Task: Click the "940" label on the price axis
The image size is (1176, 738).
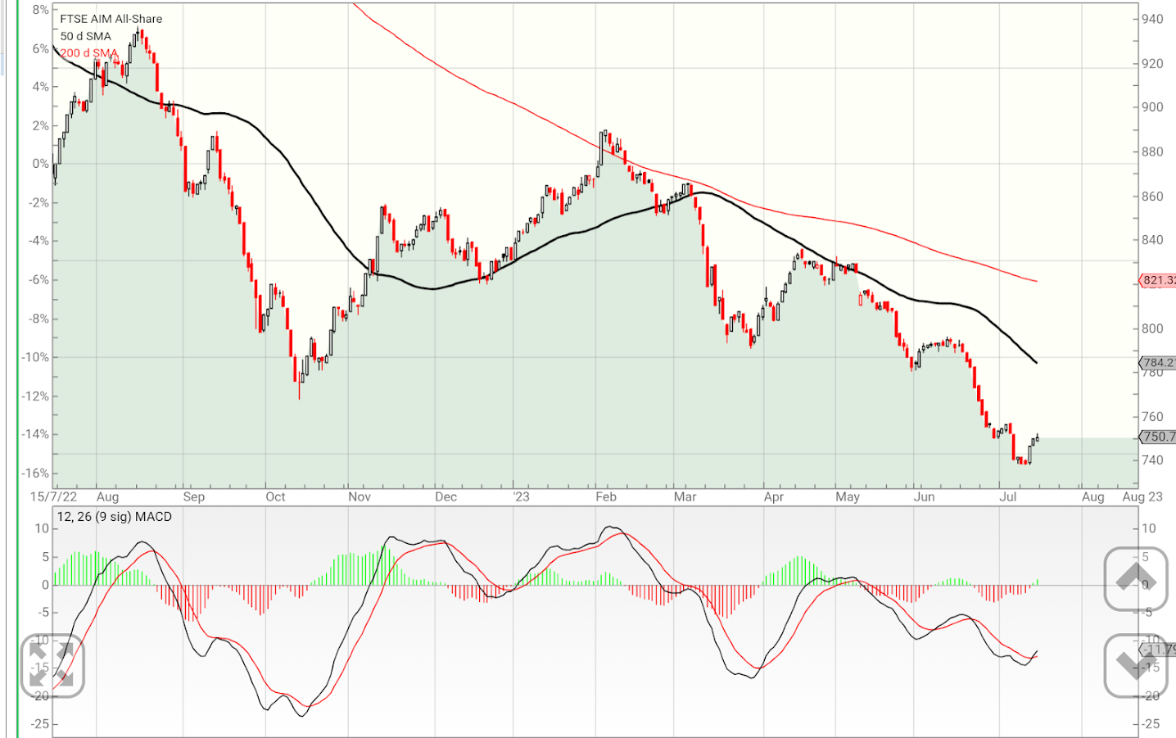Action: 1153,19
